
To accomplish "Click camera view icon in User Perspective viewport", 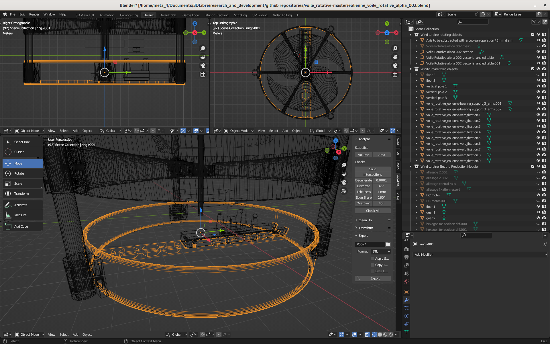I will click(344, 182).
